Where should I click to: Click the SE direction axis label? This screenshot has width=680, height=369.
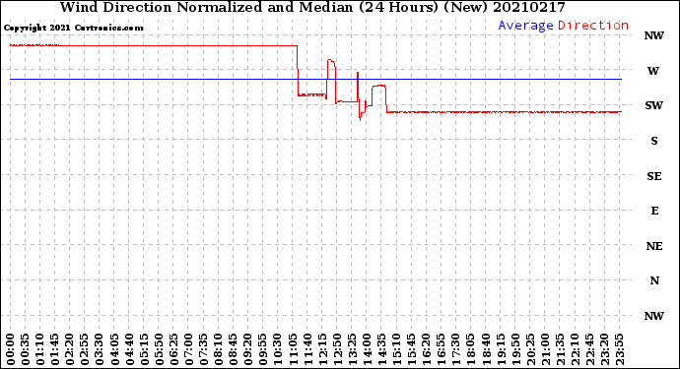point(654,176)
